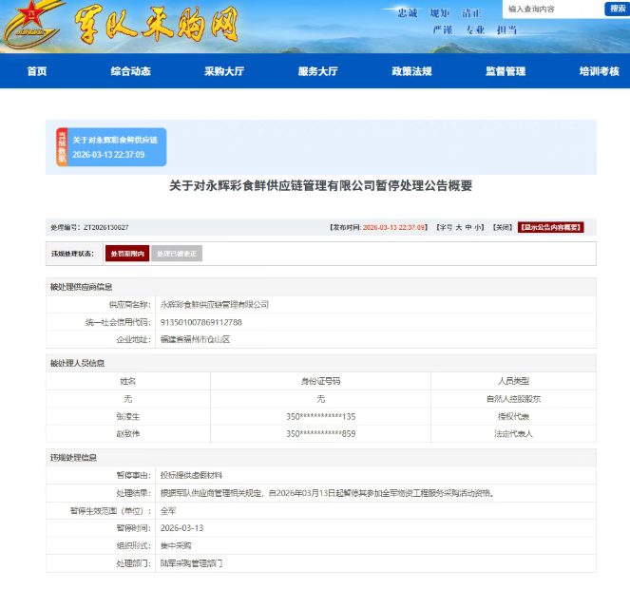630x589 pixels.
Task: Select 政策法规 in navigation bar
Action: (411, 71)
